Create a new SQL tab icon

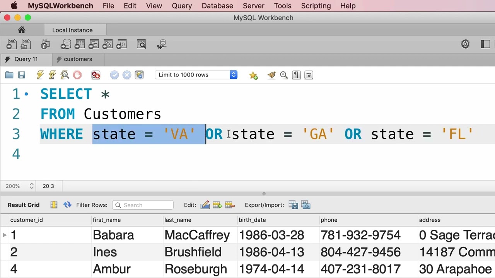(12, 44)
